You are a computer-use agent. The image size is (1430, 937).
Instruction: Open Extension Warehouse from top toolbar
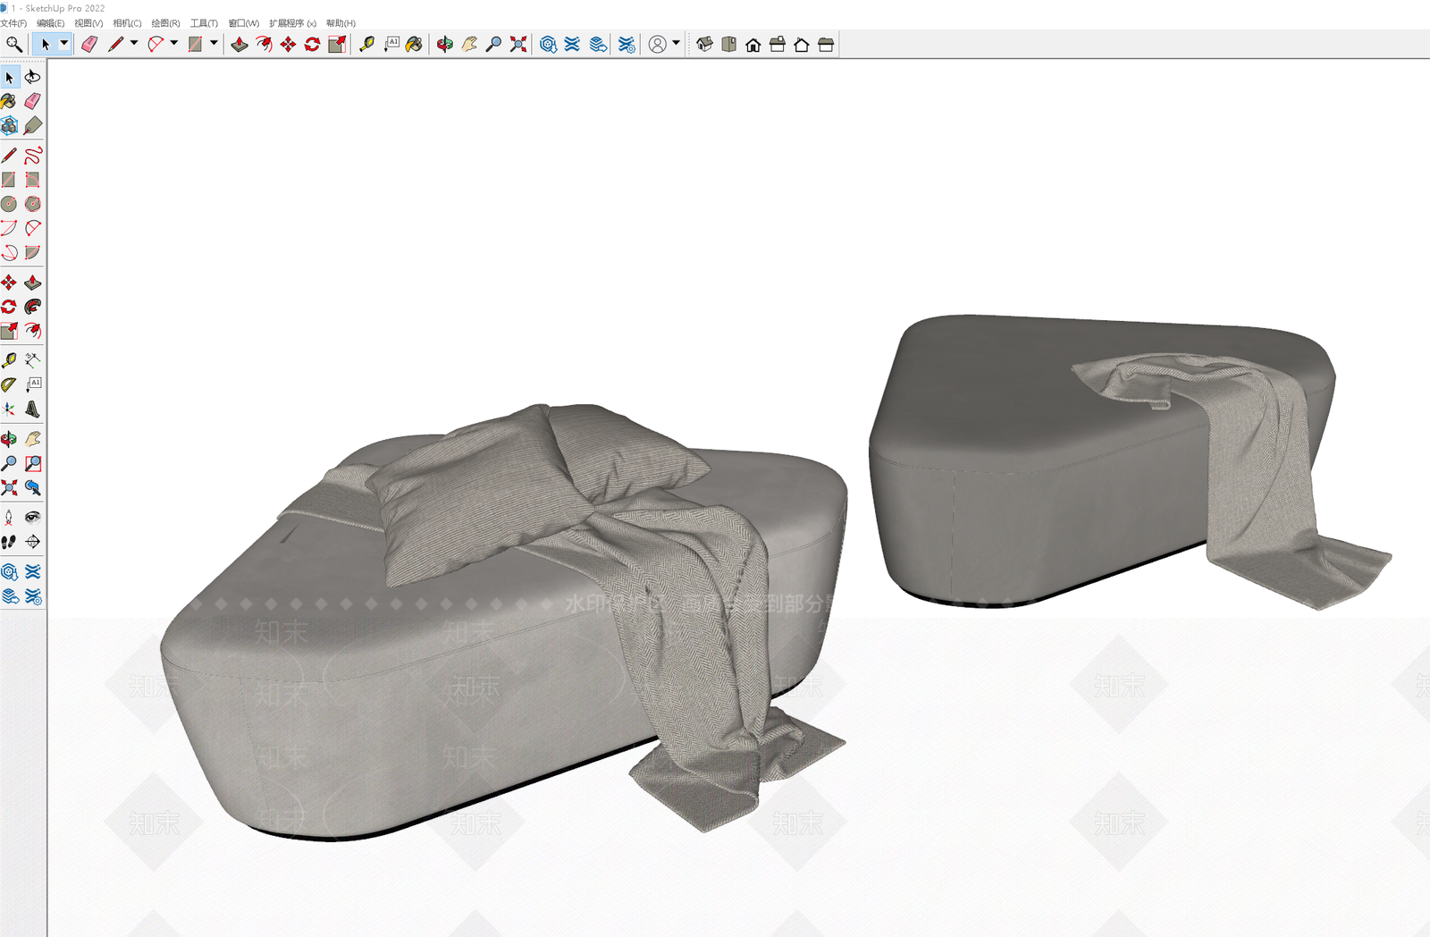click(x=573, y=44)
